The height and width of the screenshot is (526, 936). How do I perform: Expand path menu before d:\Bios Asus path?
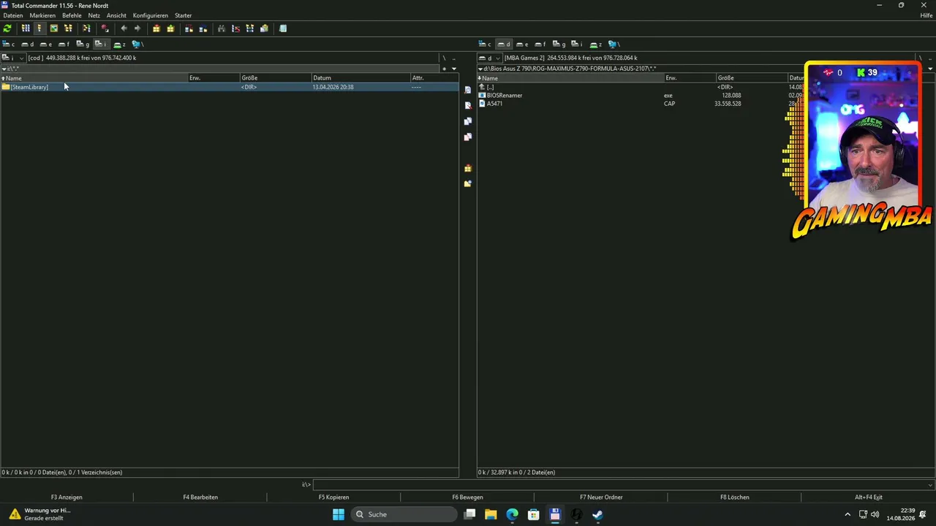[480, 69]
